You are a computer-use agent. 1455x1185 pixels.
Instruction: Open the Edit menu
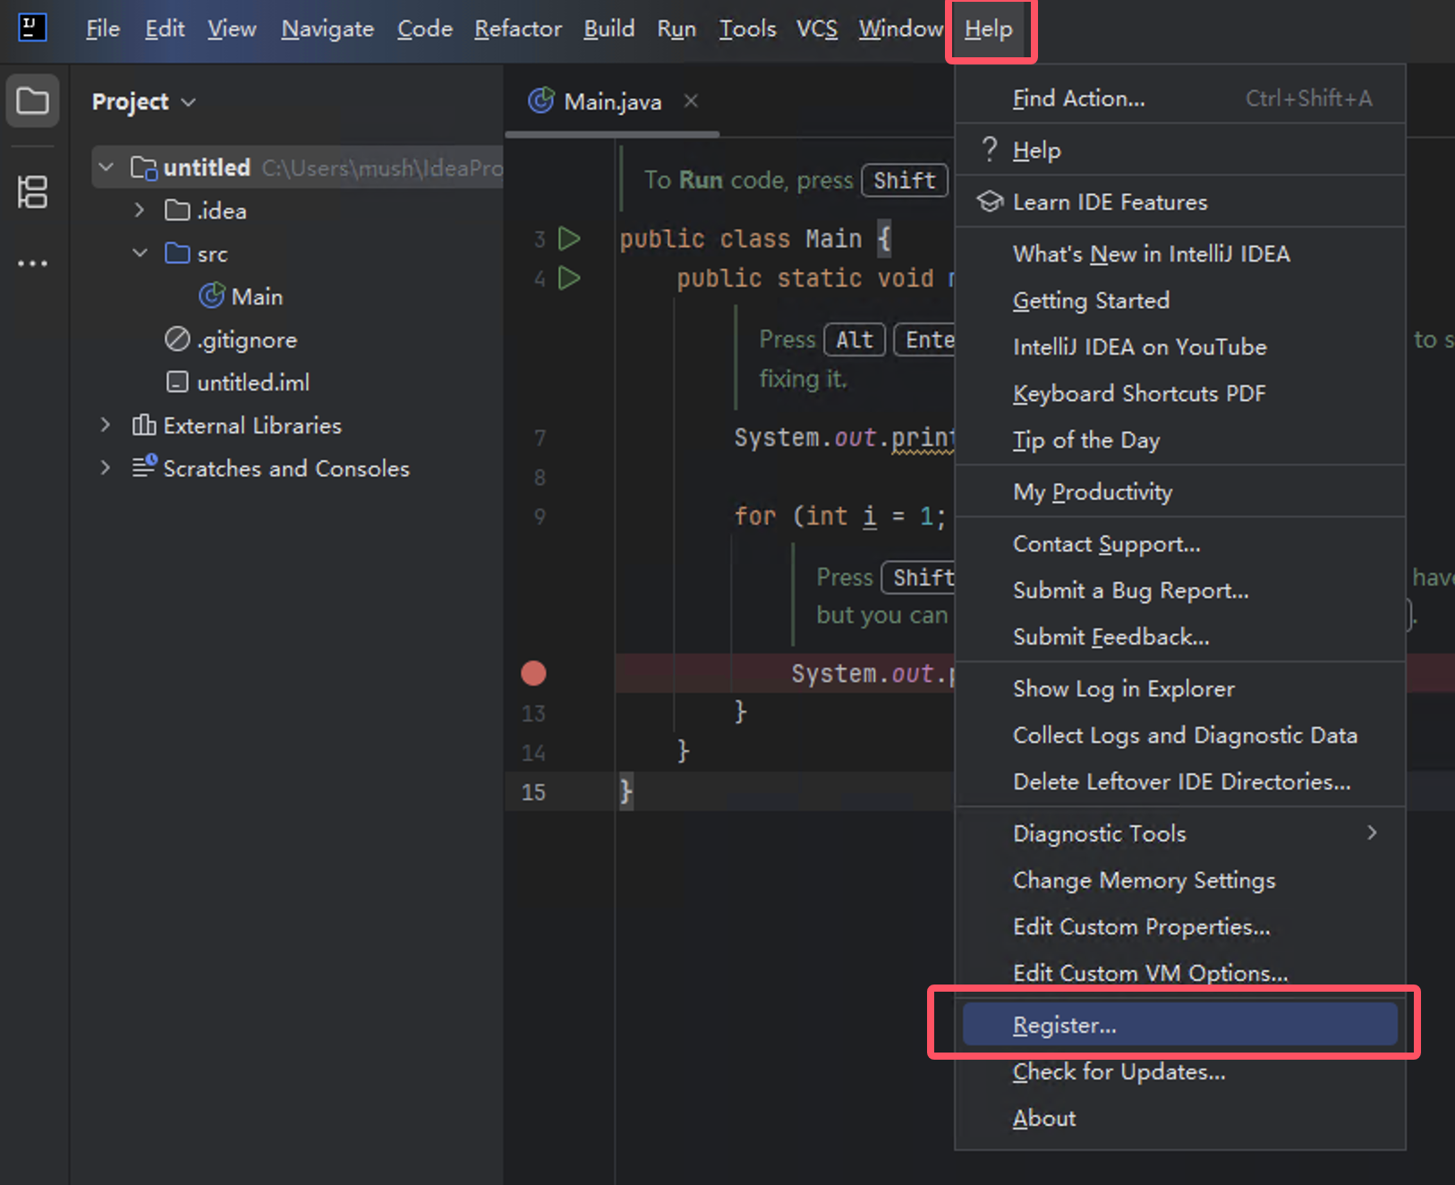click(165, 29)
